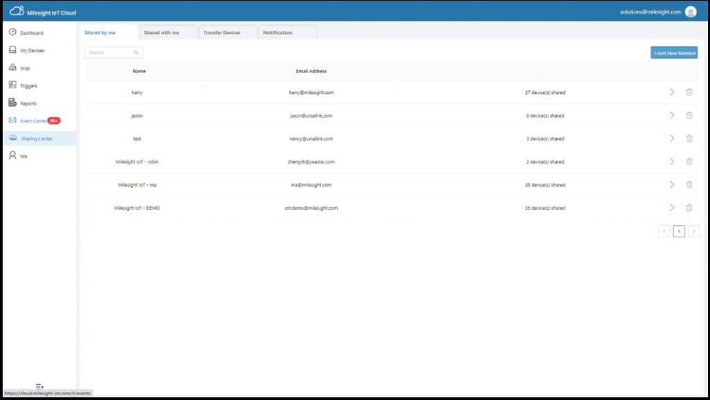Expand Milesight IoT - ina details

click(x=672, y=184)
